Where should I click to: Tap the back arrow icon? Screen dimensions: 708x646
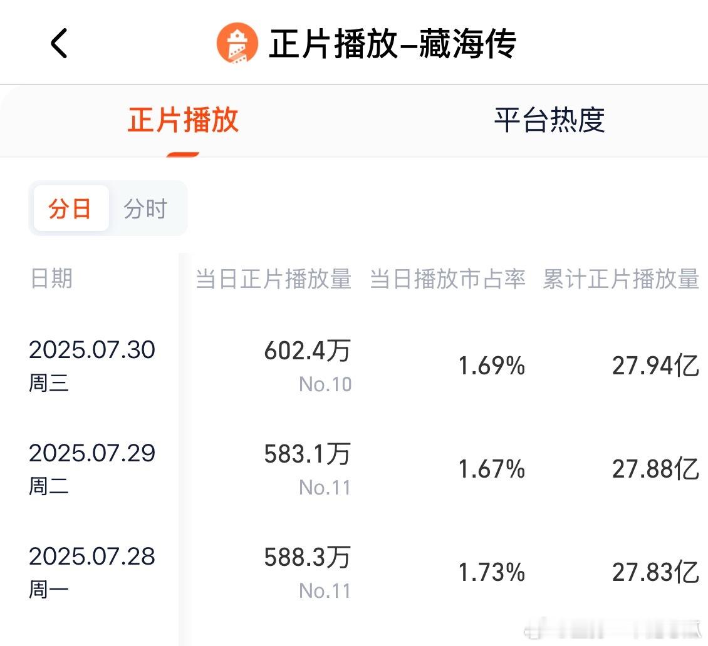pyautogui.click(x=59, y=43)
